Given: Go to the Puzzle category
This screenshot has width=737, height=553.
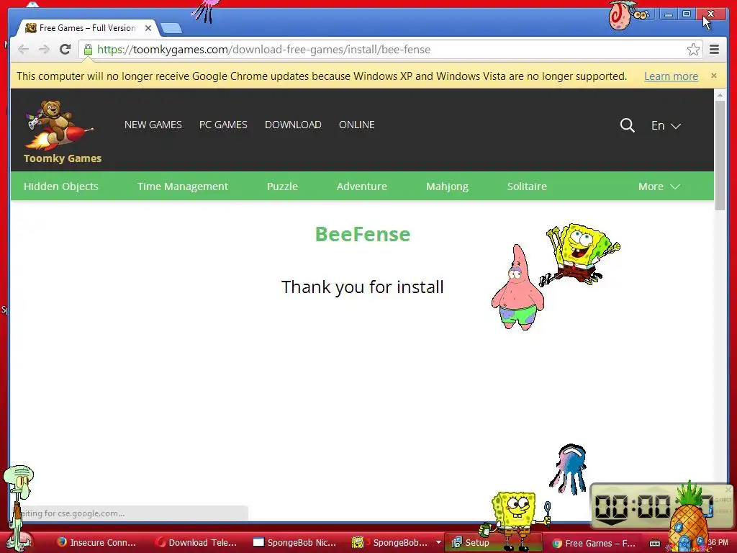Looking at the screenshot, I should pyautogui.click(x=282, y=186).
